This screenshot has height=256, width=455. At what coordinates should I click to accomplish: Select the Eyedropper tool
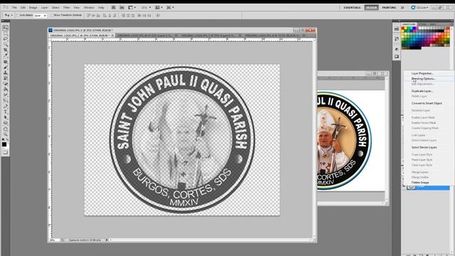5,55
